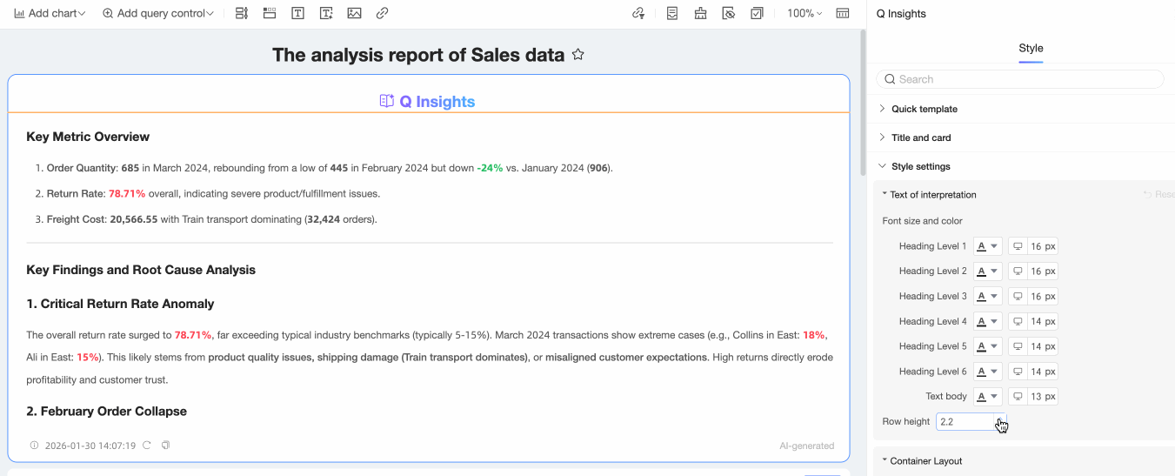
Task: Open Heading Level 1 font color picker
Action: coord(987,246)
